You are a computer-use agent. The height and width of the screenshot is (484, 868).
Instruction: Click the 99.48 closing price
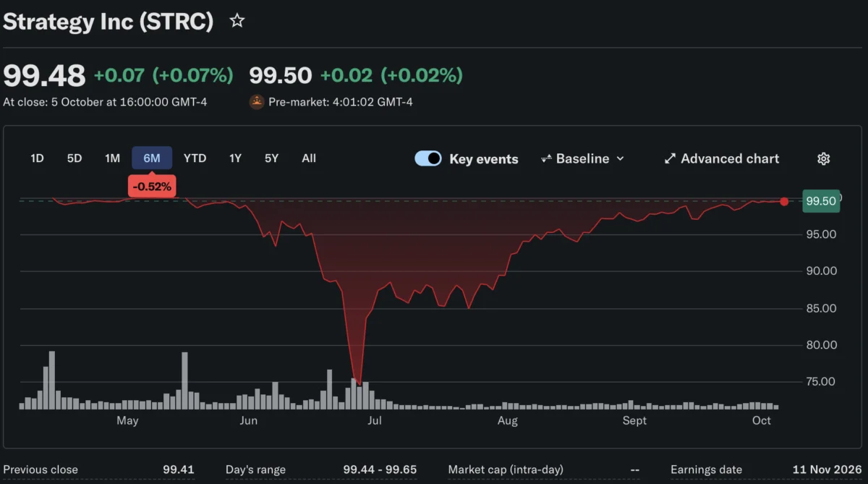(x=44, y=75)
